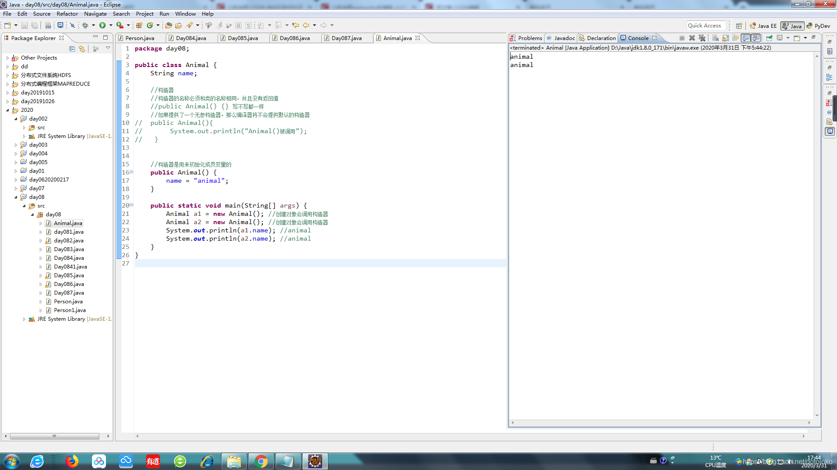Collapse the 2020 working set node
This screenshot has width=837, height=470.
pyautogui.click(x=7, y=110)
